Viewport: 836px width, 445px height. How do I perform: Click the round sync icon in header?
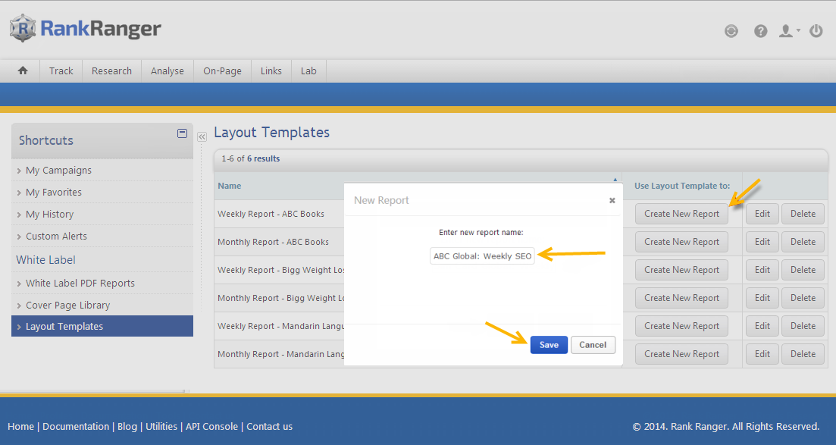731,31
